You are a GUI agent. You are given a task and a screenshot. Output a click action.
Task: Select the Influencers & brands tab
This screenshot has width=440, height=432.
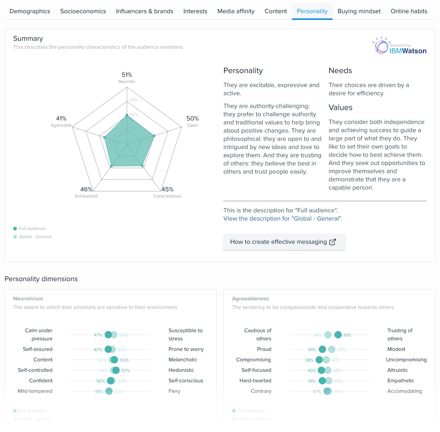pyautogui.click(x=144, y=11)
